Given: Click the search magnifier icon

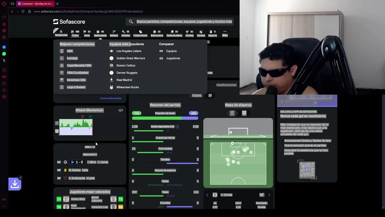Looking at the screenshot, I should point(131,21).
